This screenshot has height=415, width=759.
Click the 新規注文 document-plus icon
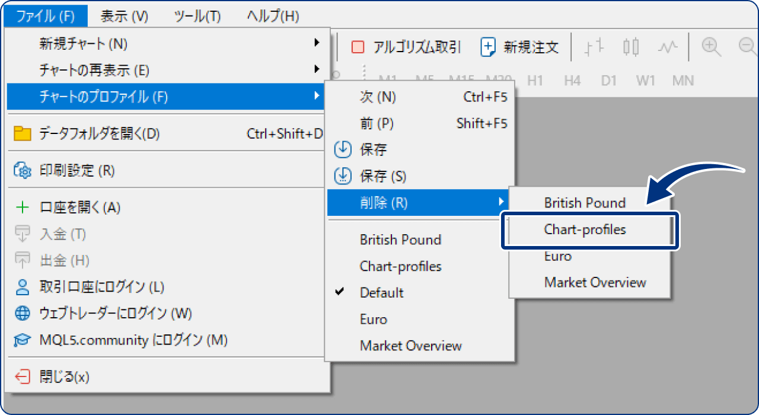tap(487, 47)
